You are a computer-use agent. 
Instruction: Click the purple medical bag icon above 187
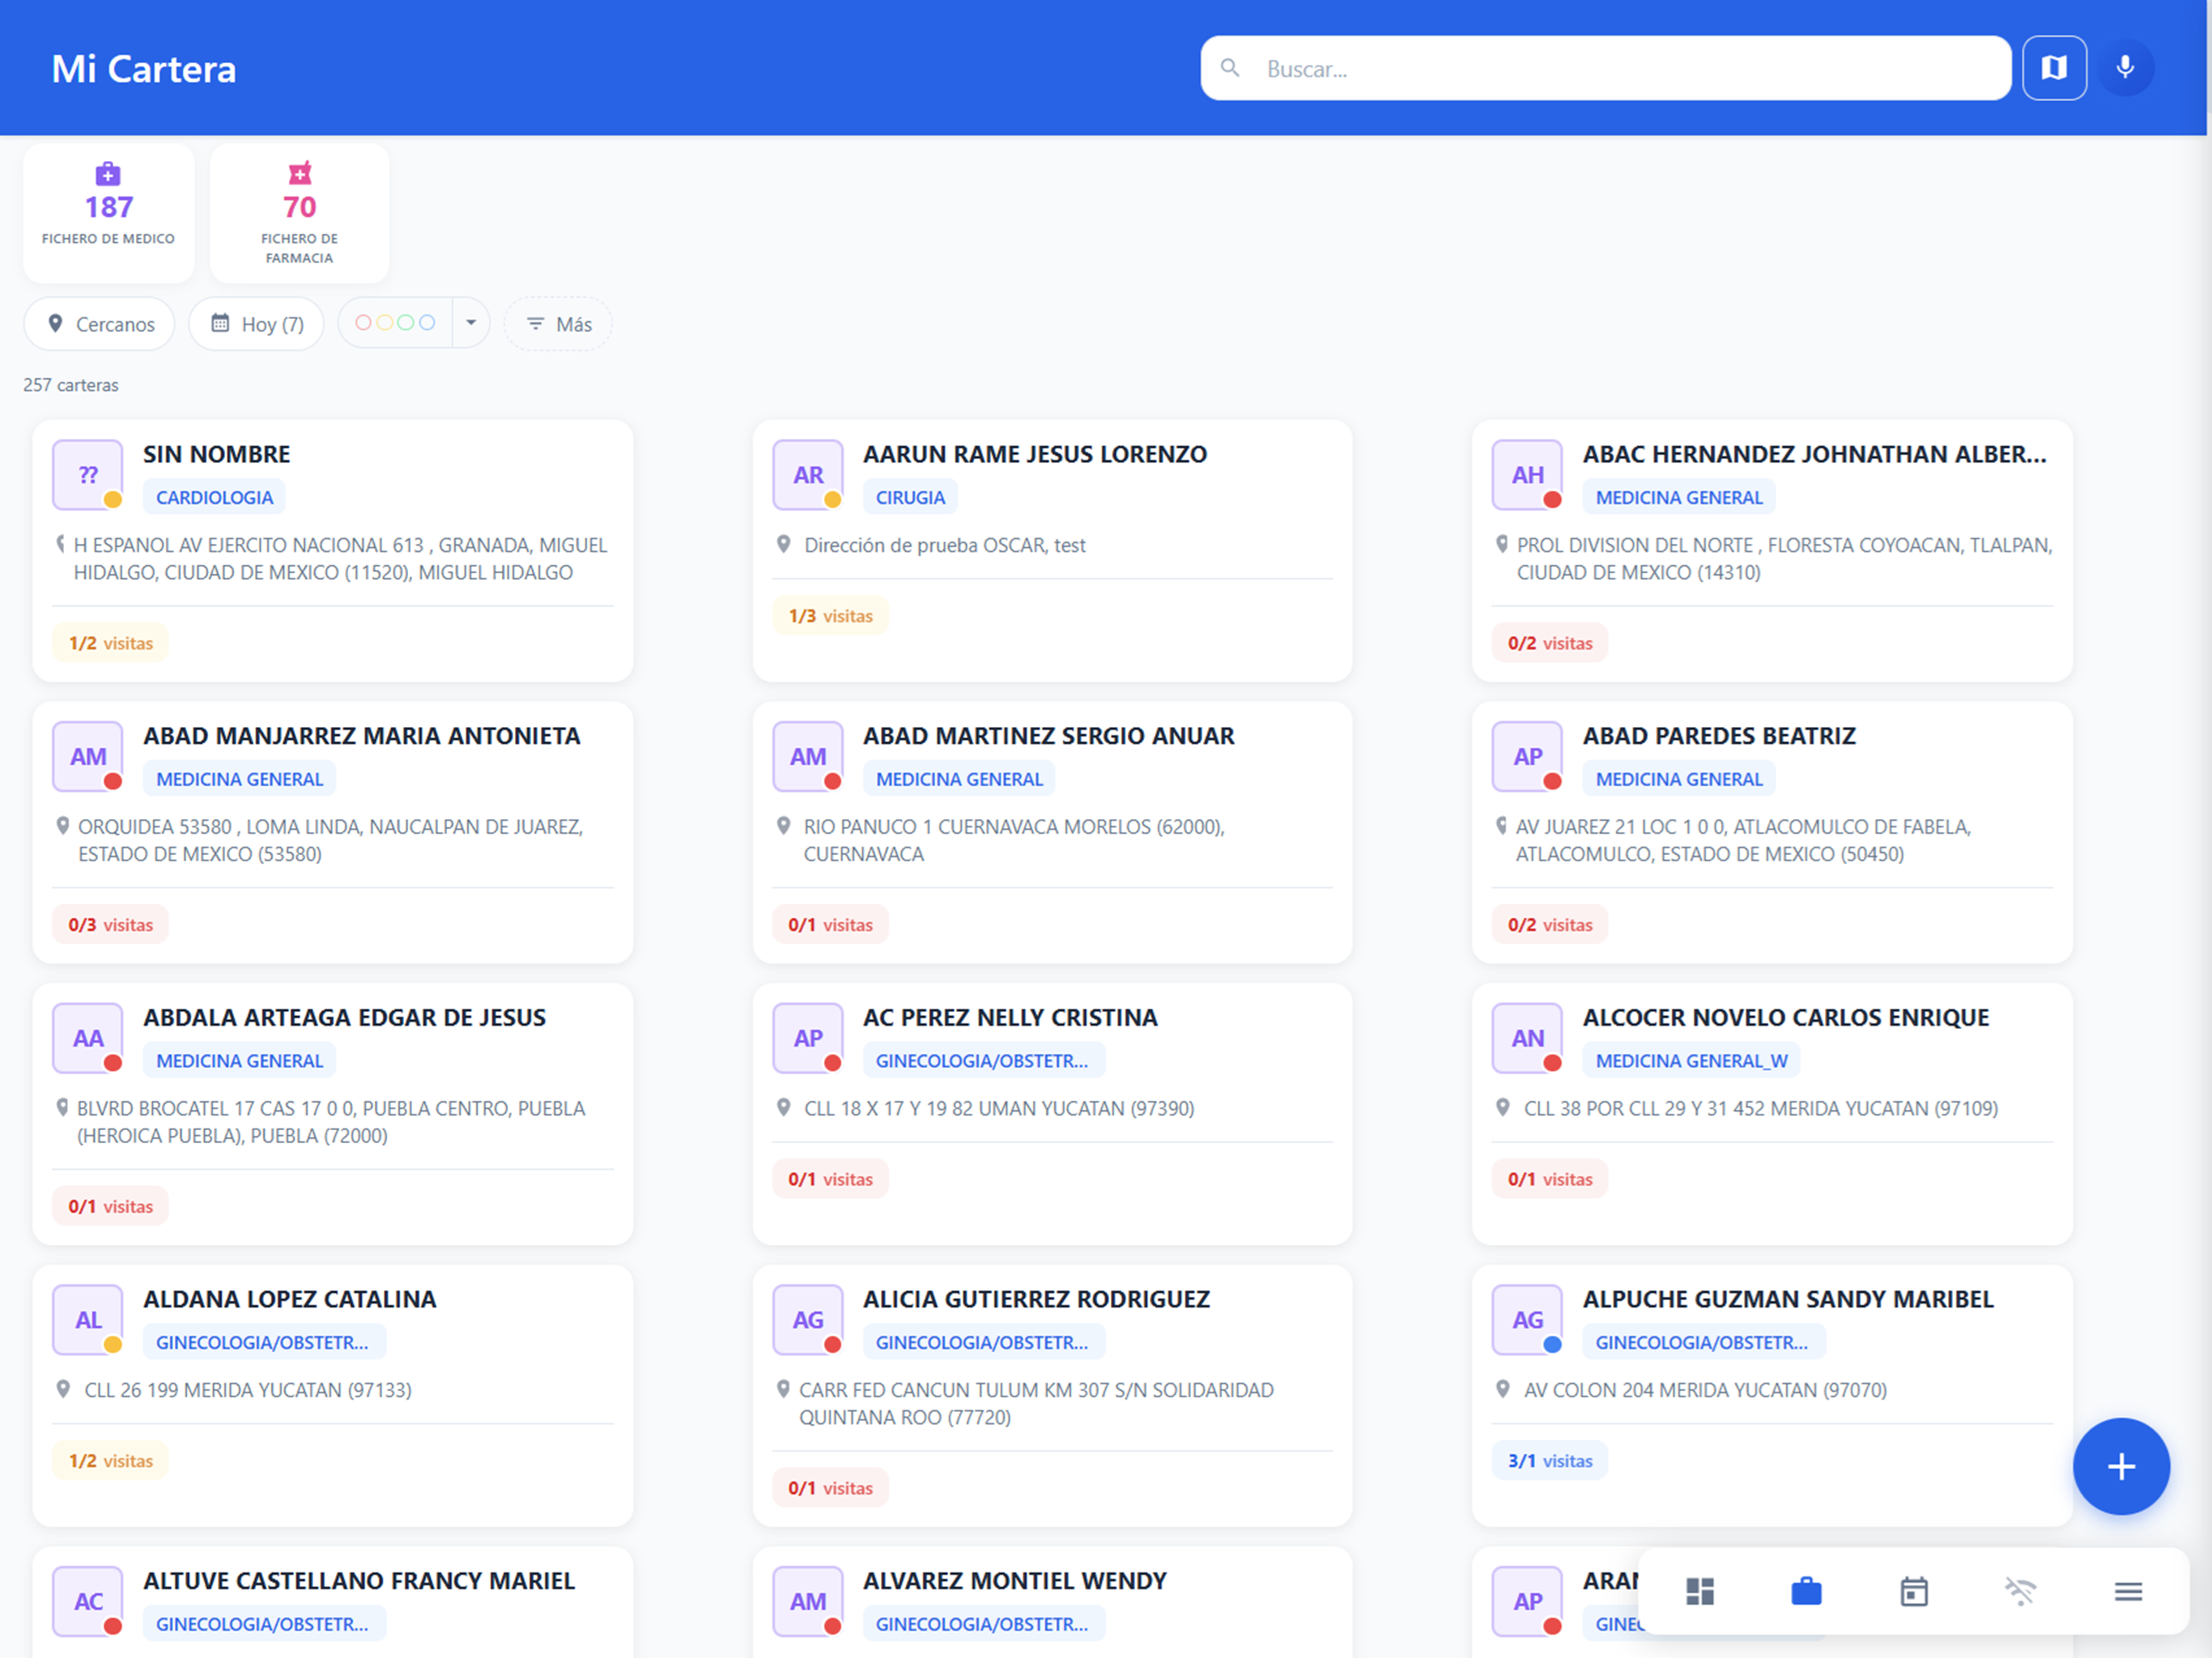click(108, 174)
